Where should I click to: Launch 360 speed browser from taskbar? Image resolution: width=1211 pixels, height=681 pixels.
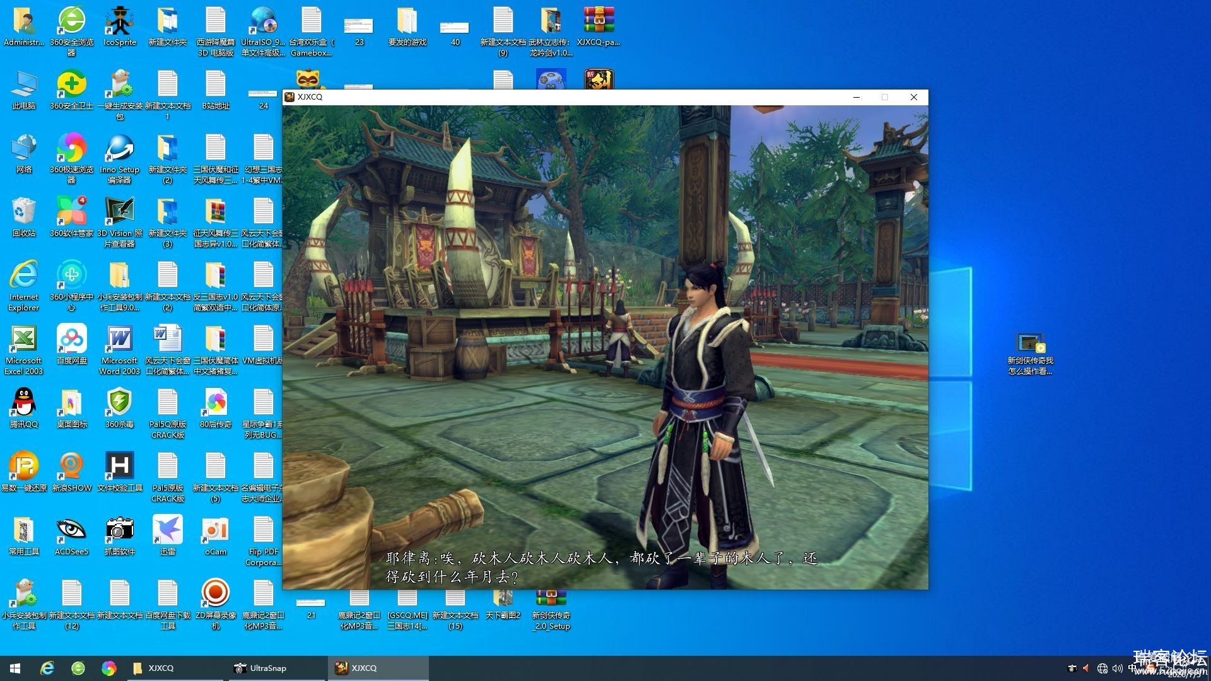click(108, 668)
